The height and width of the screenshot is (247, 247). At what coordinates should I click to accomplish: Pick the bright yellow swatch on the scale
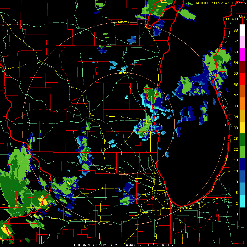242,128
